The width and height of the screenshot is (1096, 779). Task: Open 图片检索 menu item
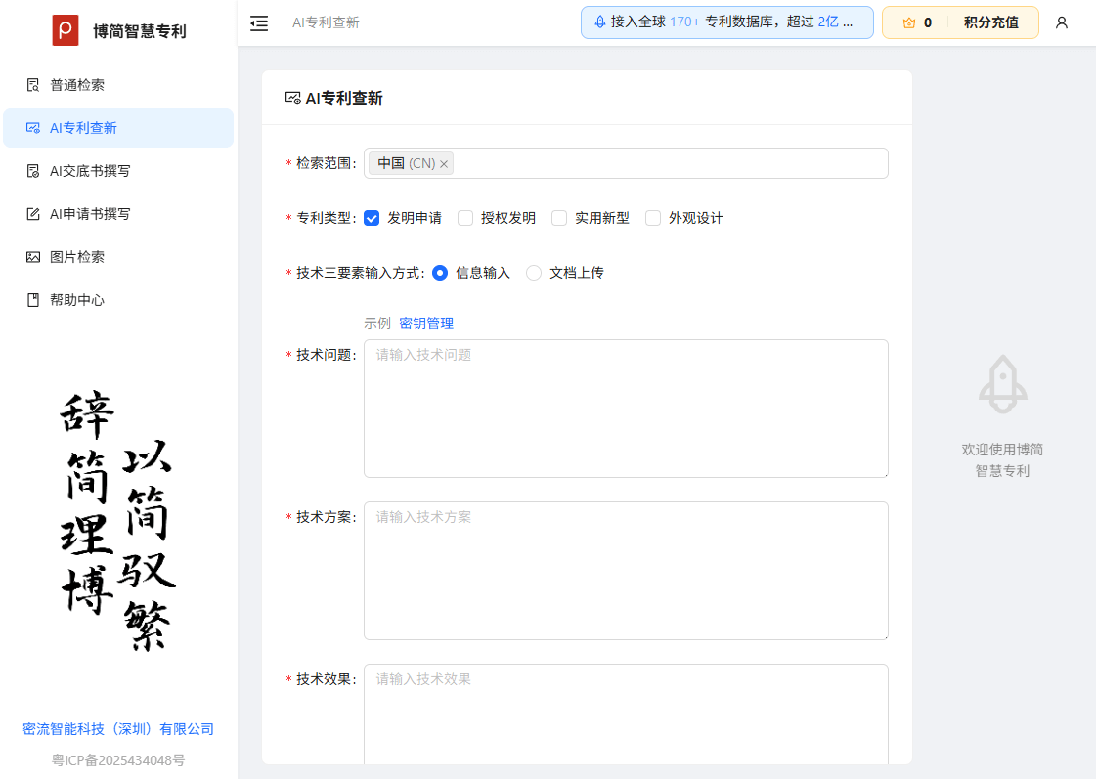click(x=118, y=257)
